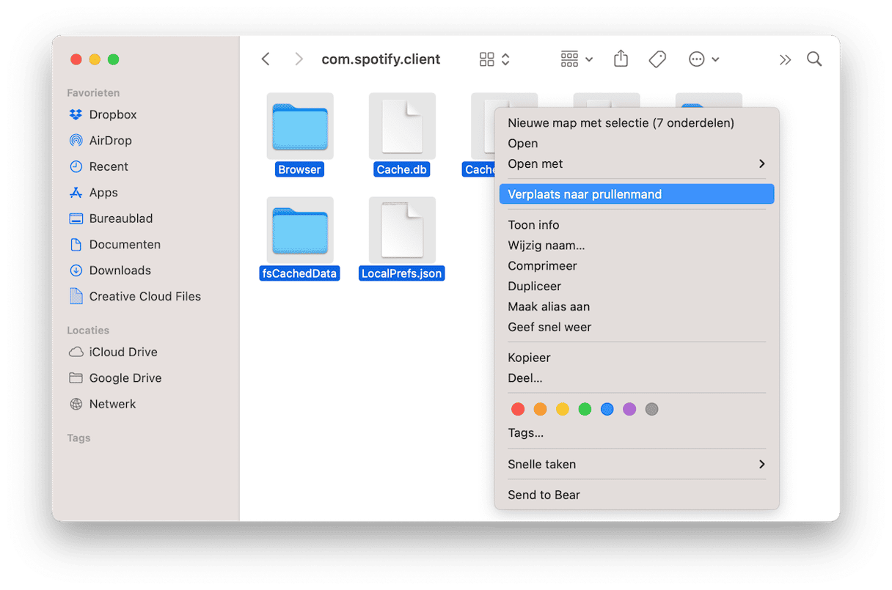Apply the red color tag
The height and width of the screenshot is (590, 892).
click(518, 410)
